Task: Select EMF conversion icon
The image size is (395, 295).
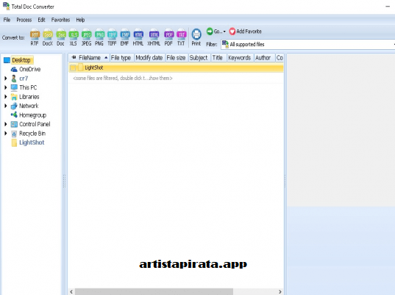Action: tap(125, 37)
